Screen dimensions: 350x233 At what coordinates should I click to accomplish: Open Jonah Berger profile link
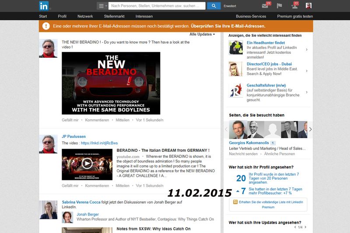(x=87, y=214)
